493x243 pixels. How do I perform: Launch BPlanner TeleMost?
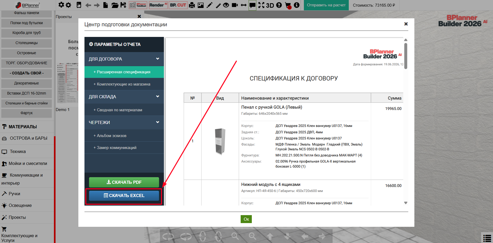(x=138, y=5)
